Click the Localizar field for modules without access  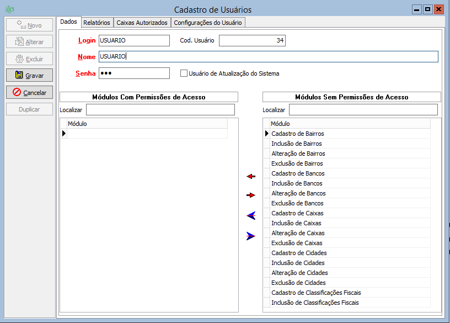pyautogui.click(x=355, y=110)
